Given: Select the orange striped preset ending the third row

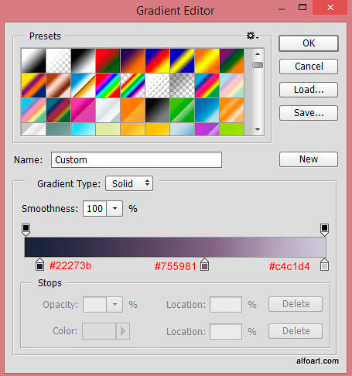Looking at the screenshot, I should 231,110.
